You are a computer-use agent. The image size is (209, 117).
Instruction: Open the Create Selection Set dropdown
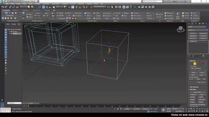[x=100, y=6]
